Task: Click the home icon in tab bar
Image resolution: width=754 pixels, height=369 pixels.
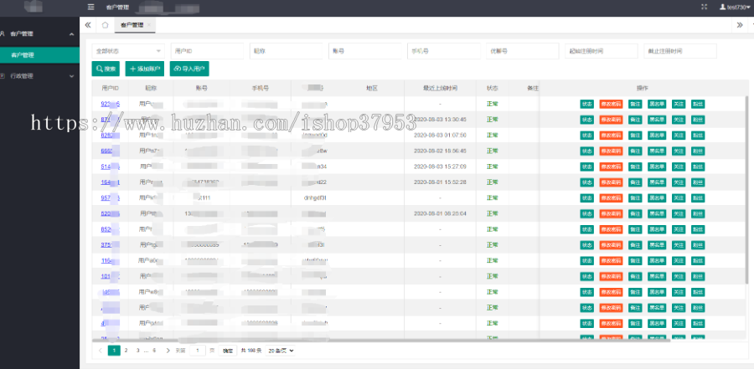Action: 105,25
